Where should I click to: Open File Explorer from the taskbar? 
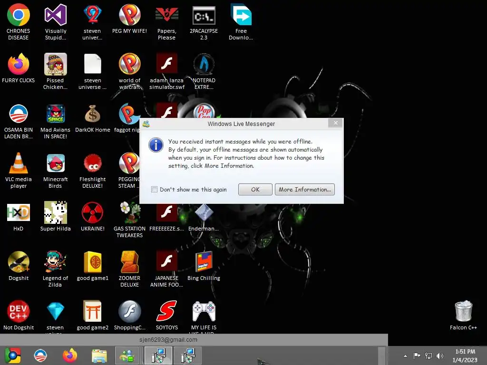99,355
